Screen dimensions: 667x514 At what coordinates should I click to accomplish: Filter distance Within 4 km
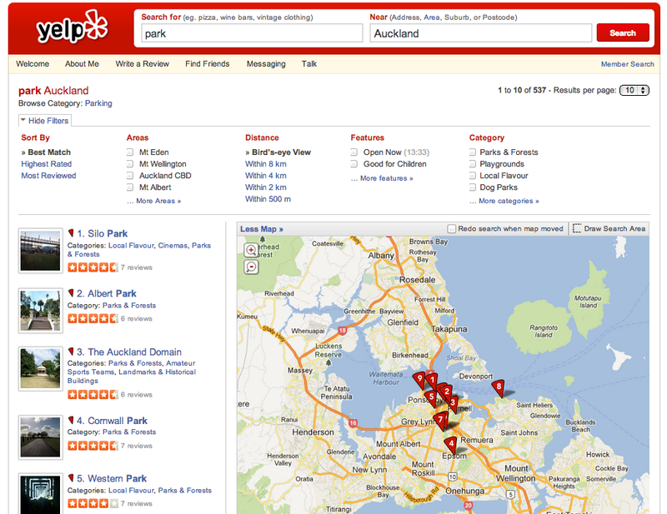pos(265,176)
